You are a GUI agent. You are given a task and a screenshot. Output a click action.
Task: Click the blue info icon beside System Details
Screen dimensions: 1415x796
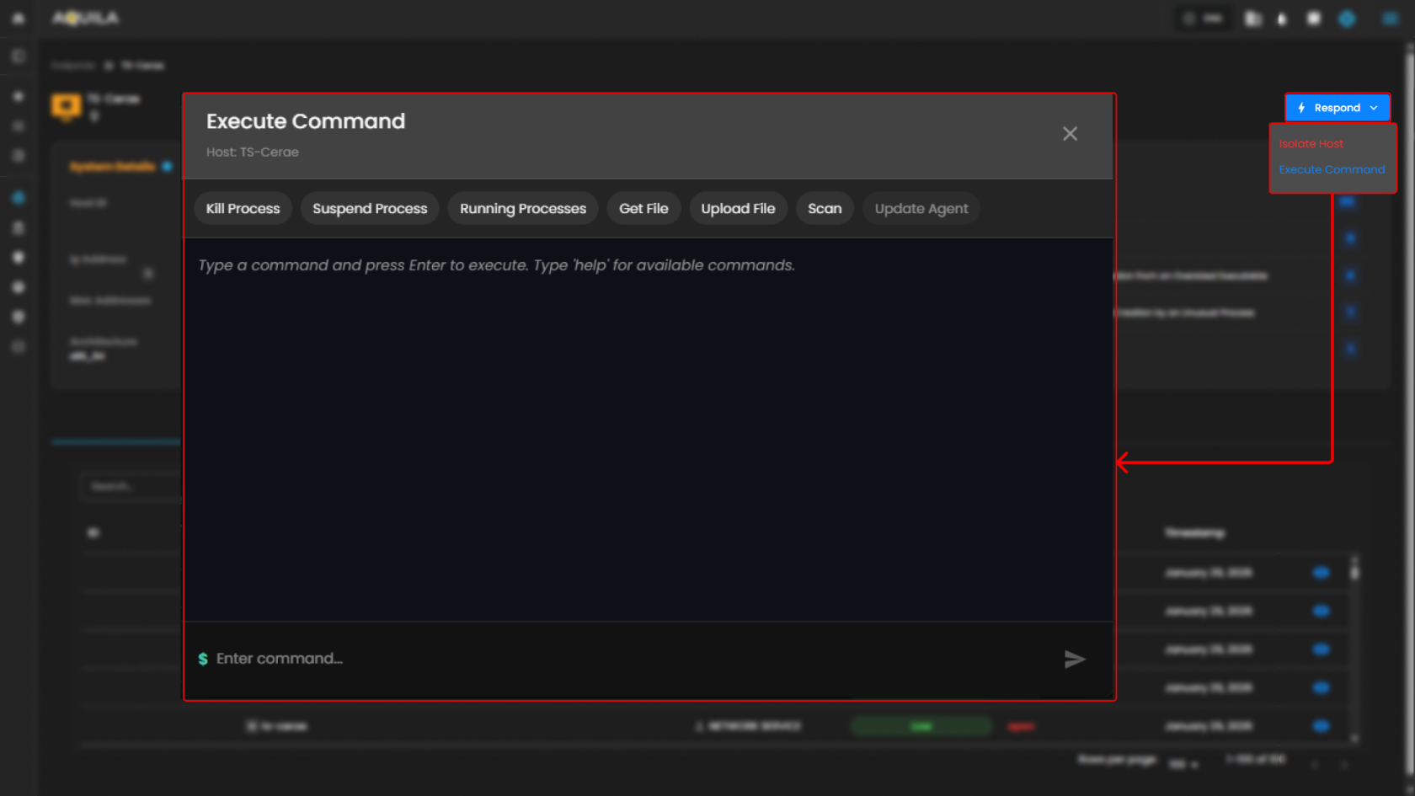[167, 167]
